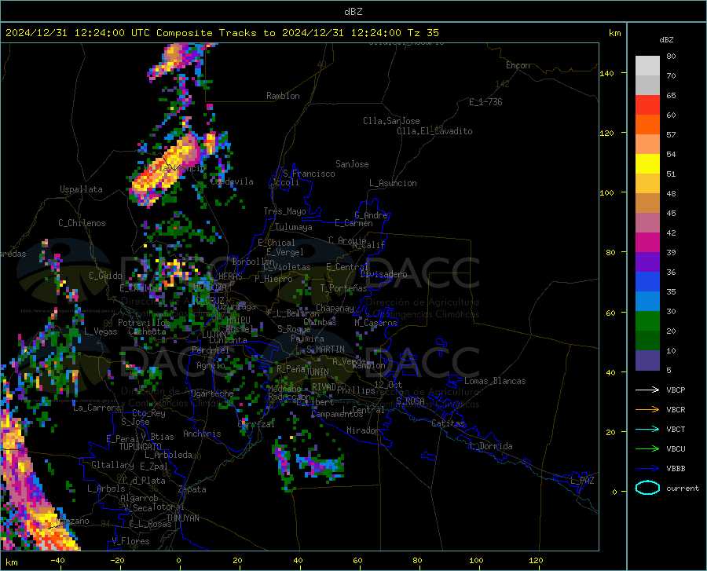Screen dimensions: 707x571
Task: Click the 'S_MARTIN' map label
Action: pos(325,350)
